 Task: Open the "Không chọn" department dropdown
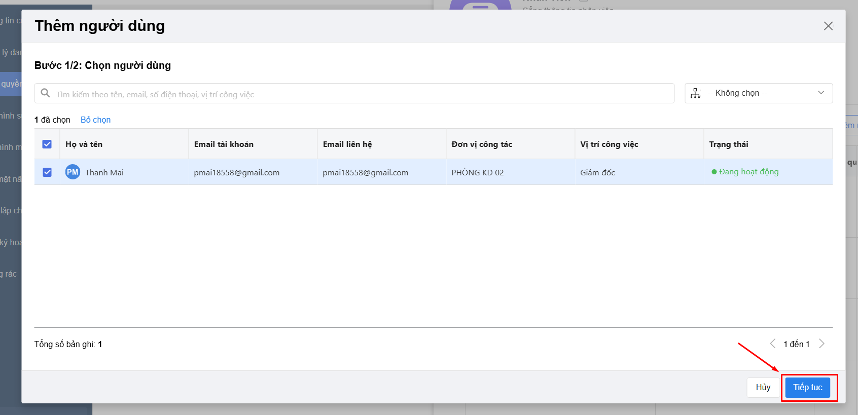[x=758, y=93]
